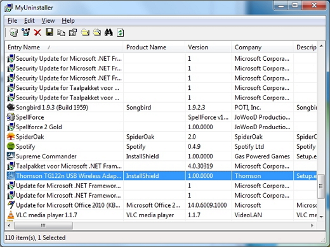The image size is (330, 247).
Task: Click the version cell 14.0.6009.1000
Action: tap(208, 205)
